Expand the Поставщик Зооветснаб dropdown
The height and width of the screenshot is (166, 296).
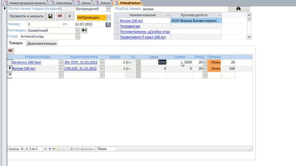(x=77, y=30)
